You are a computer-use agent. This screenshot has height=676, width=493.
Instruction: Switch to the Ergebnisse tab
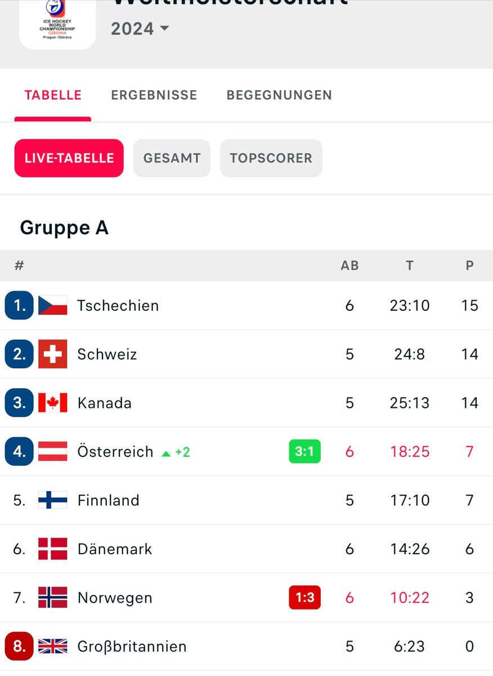(154, 95)
